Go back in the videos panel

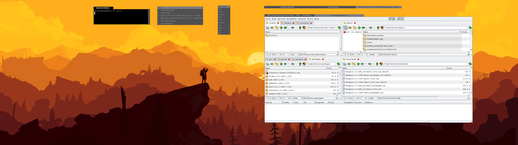click(285, 28)
